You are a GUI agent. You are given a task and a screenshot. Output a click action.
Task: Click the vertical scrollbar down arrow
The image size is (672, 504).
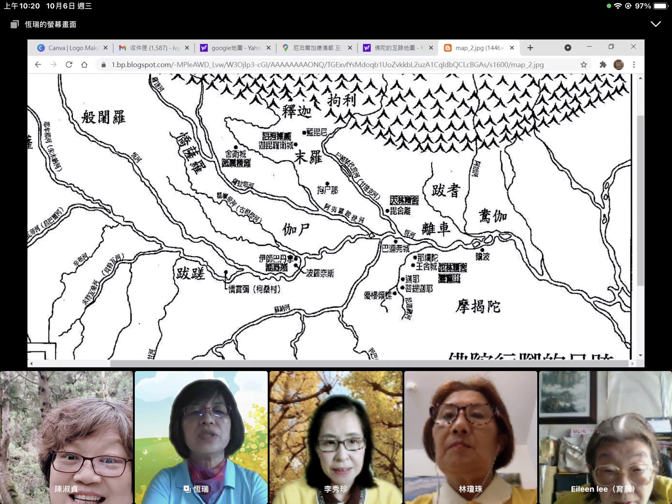[x=640, y=355]
